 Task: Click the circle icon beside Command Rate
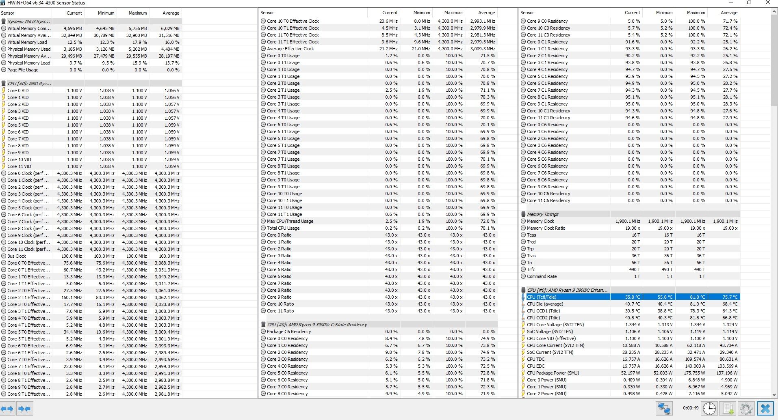pos(523,276)
